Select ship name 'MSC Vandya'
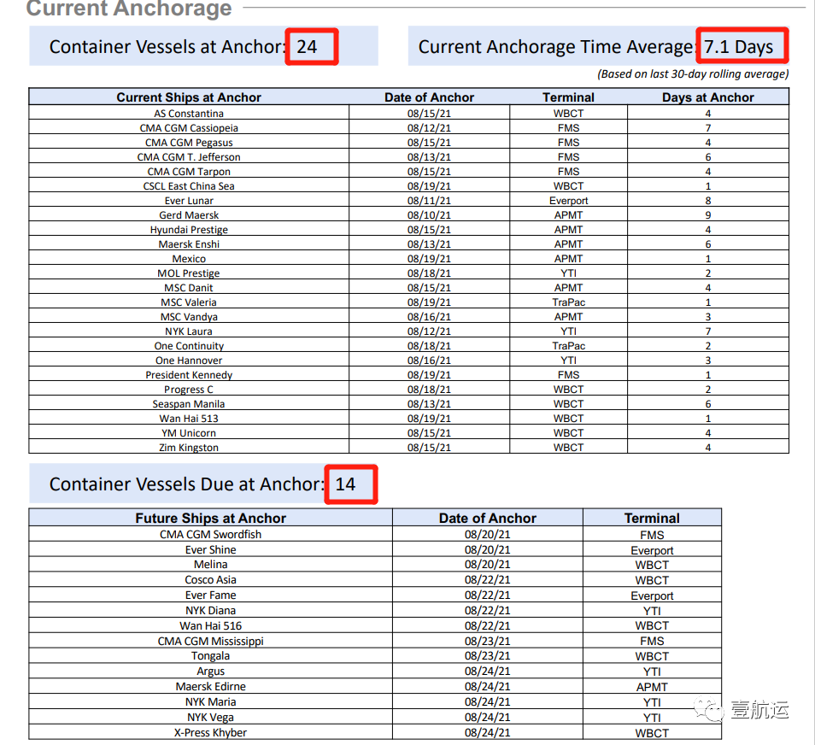This screenshot has height=745, width=815. click(189, 317)
